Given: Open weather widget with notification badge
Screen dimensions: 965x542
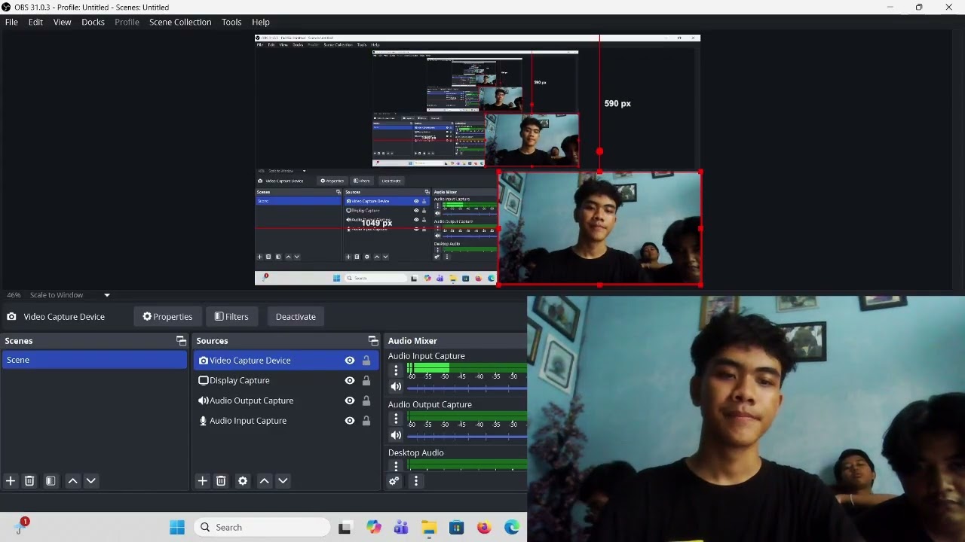Looking at the screenshot, I should tap(20, 526).
